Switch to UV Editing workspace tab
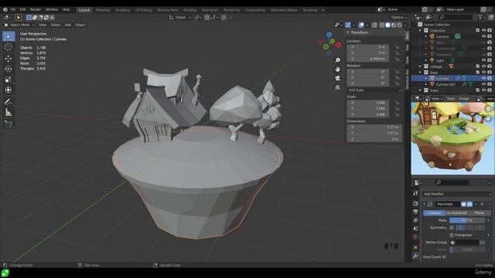 (x=144, y=10)
